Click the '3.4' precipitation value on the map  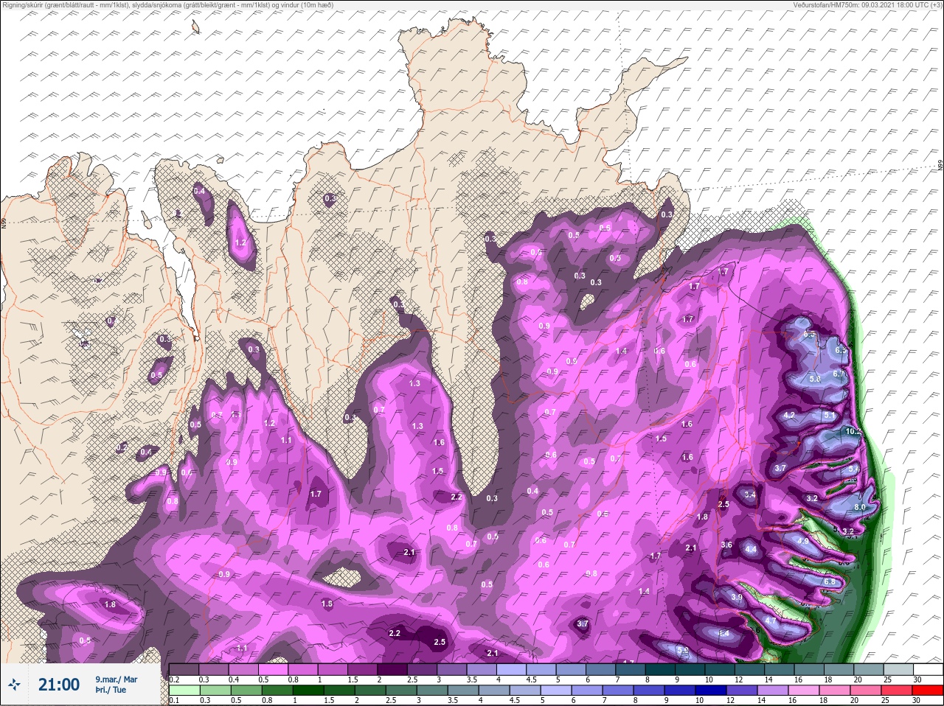tap(750, 494)
